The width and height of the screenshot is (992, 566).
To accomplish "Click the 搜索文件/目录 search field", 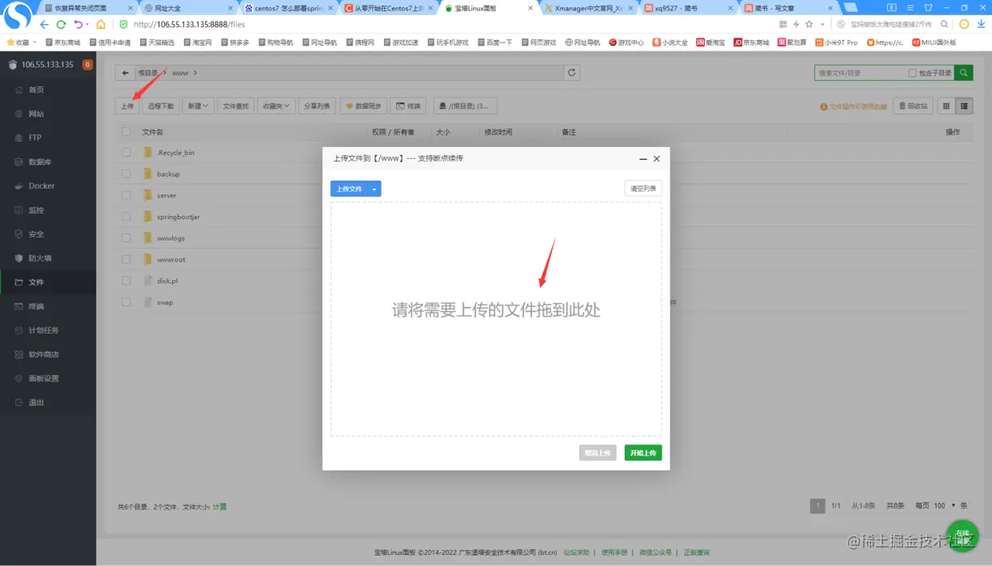I will point(860,73).
